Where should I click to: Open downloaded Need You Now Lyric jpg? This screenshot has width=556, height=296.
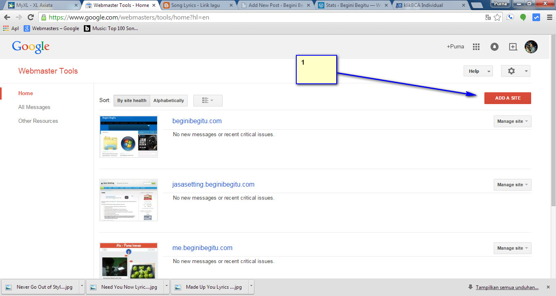point(125,287)
